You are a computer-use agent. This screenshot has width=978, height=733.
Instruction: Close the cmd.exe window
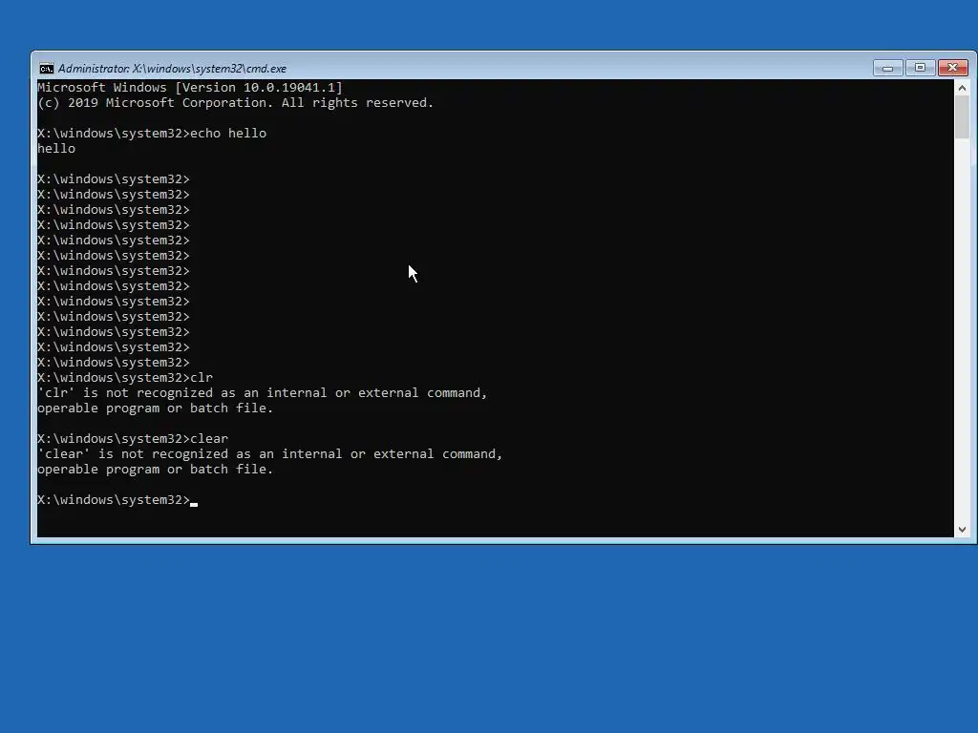point(953,68)
